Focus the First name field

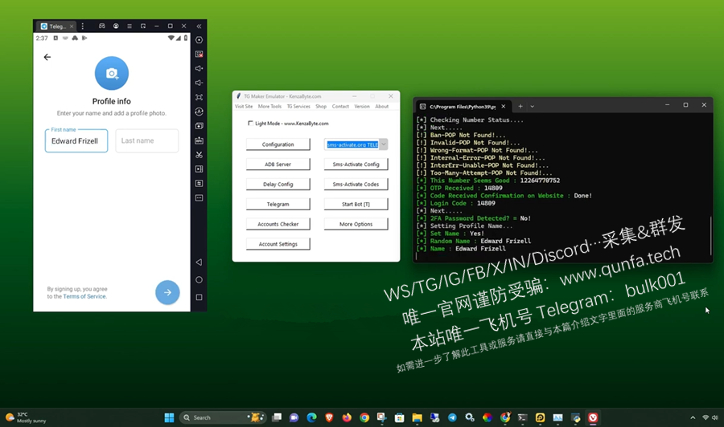(76, 141)
